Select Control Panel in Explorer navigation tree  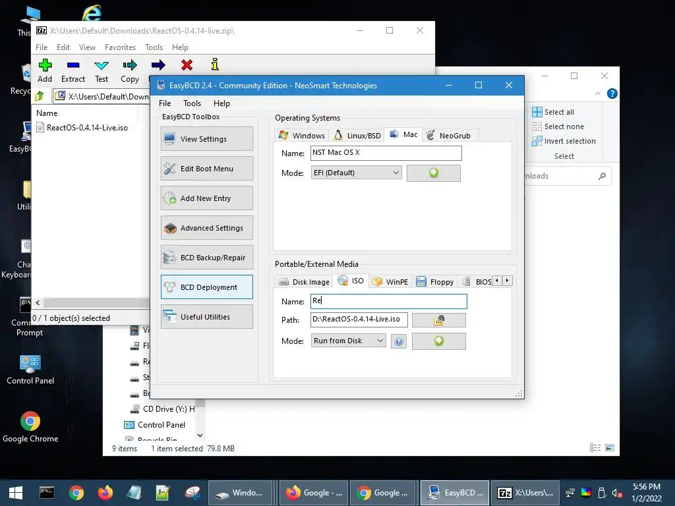pyautogui.click(x=155, y=425)
